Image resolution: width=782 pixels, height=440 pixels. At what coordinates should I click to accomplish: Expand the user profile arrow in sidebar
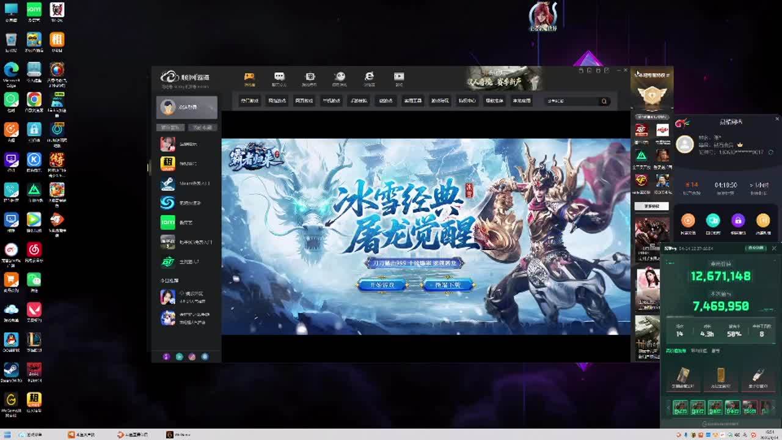click(x=211, y=108)
